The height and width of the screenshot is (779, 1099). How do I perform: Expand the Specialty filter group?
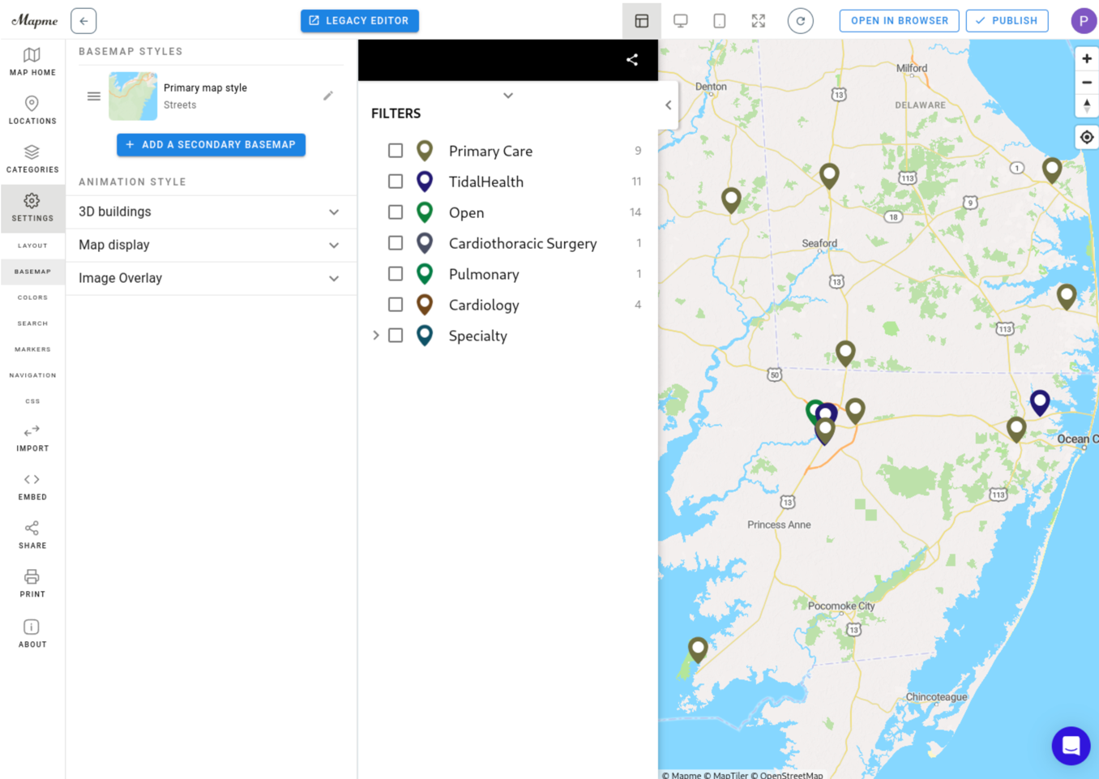pos(376,336)
